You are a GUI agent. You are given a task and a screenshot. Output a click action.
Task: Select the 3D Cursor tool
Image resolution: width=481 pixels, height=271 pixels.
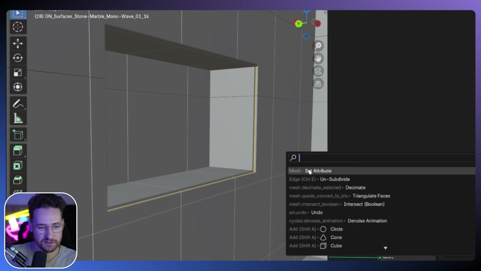[x=18, y=27]
